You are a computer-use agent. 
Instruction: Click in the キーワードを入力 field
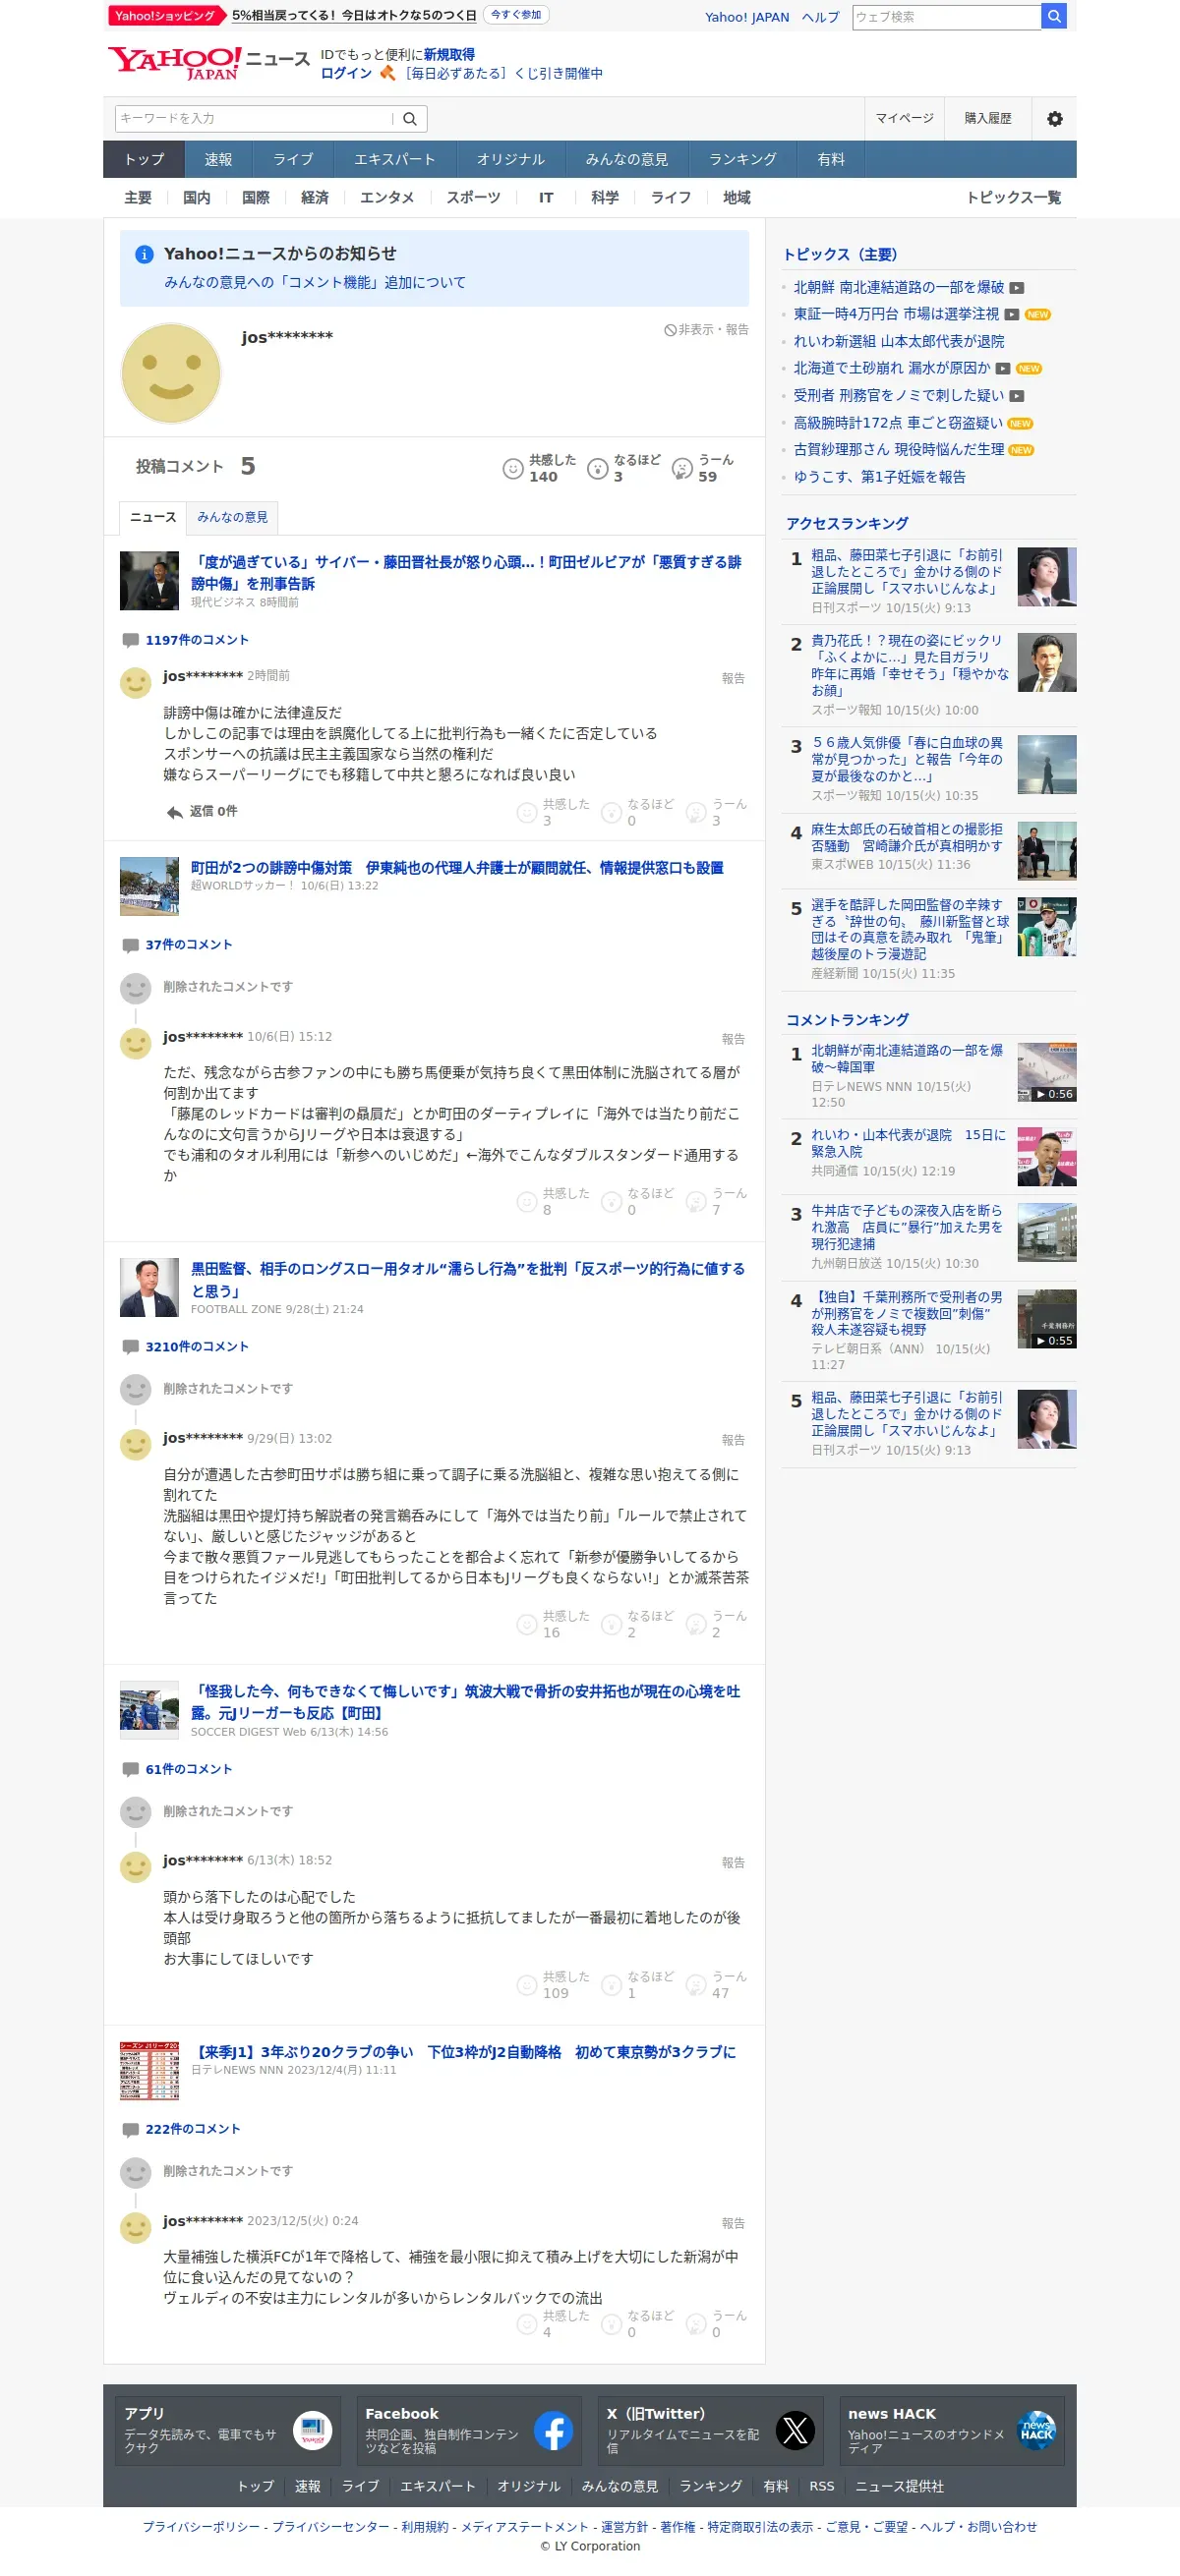(x=256, y=119)
